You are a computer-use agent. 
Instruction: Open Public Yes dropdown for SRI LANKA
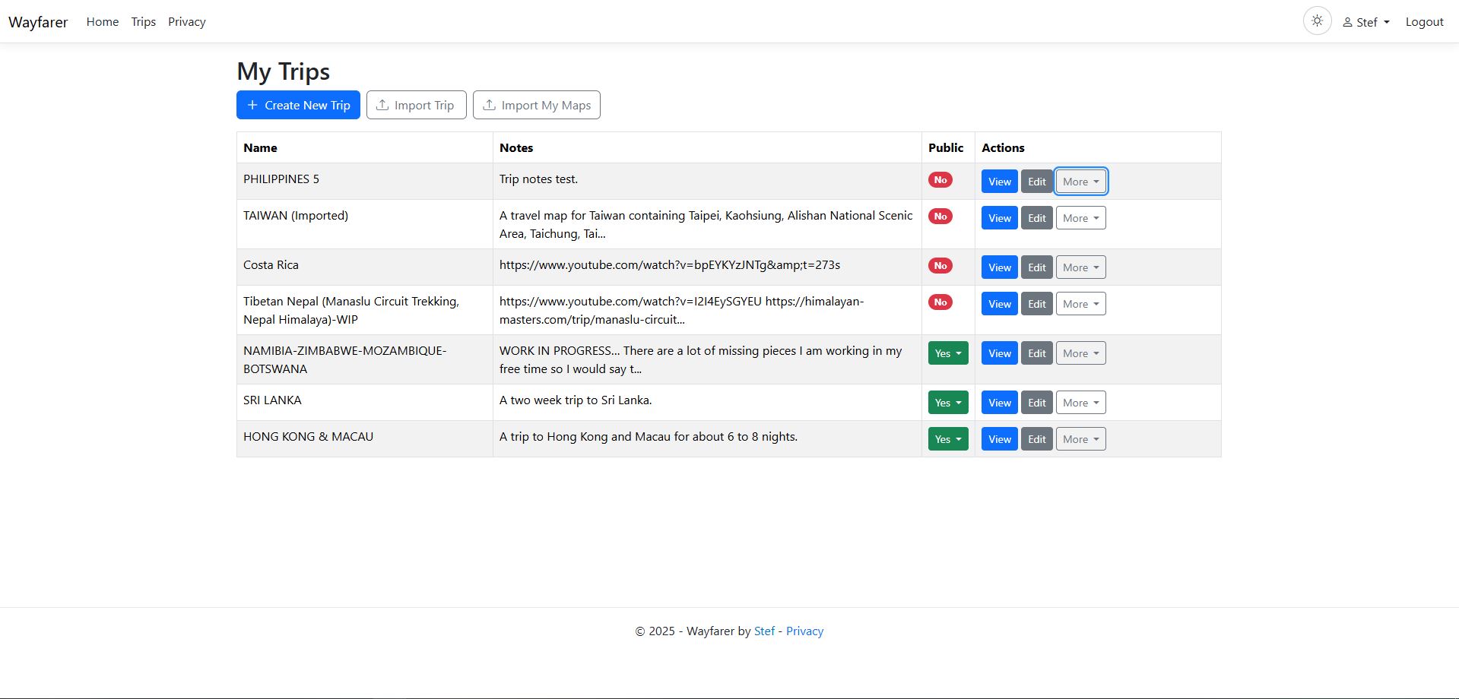948,403
